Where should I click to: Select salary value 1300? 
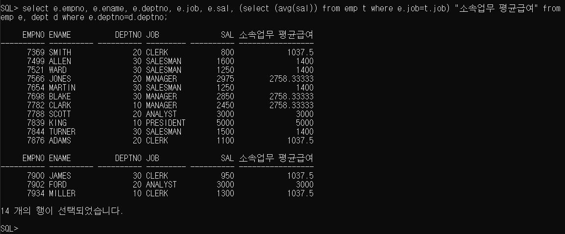(225, 194)
